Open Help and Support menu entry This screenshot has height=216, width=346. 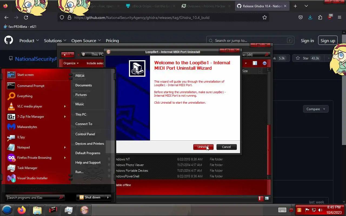coord(88,163)
